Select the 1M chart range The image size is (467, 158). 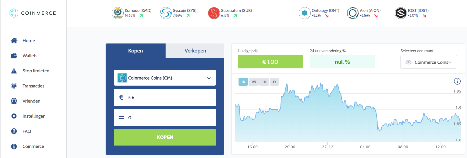264,82
